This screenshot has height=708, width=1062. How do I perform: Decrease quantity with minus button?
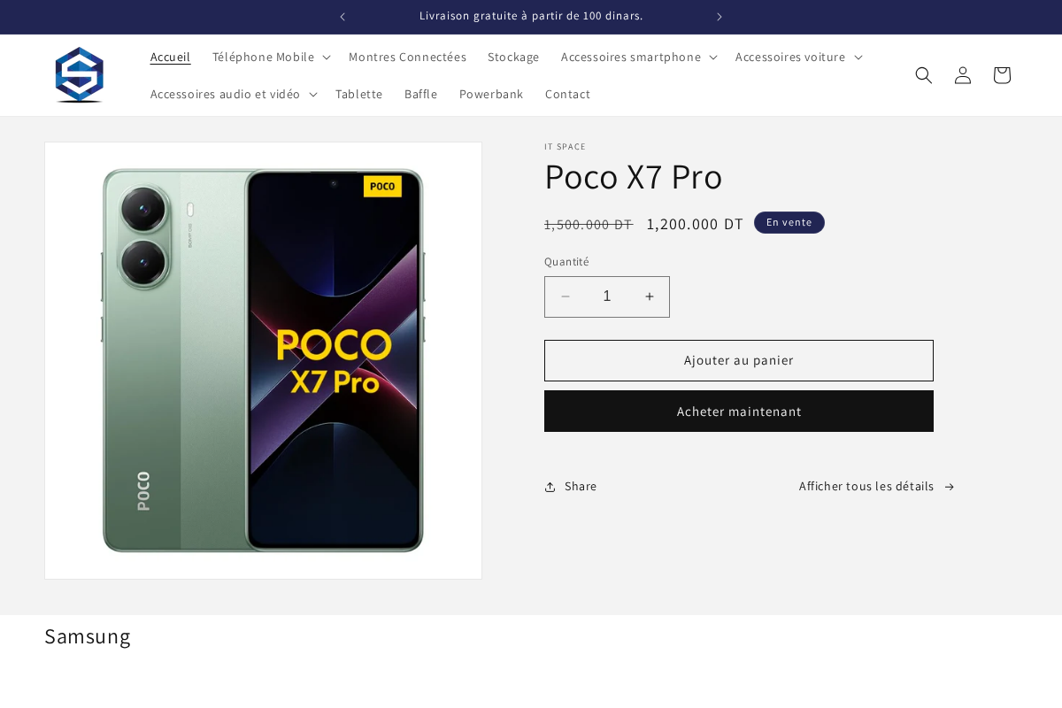point(566,296)
